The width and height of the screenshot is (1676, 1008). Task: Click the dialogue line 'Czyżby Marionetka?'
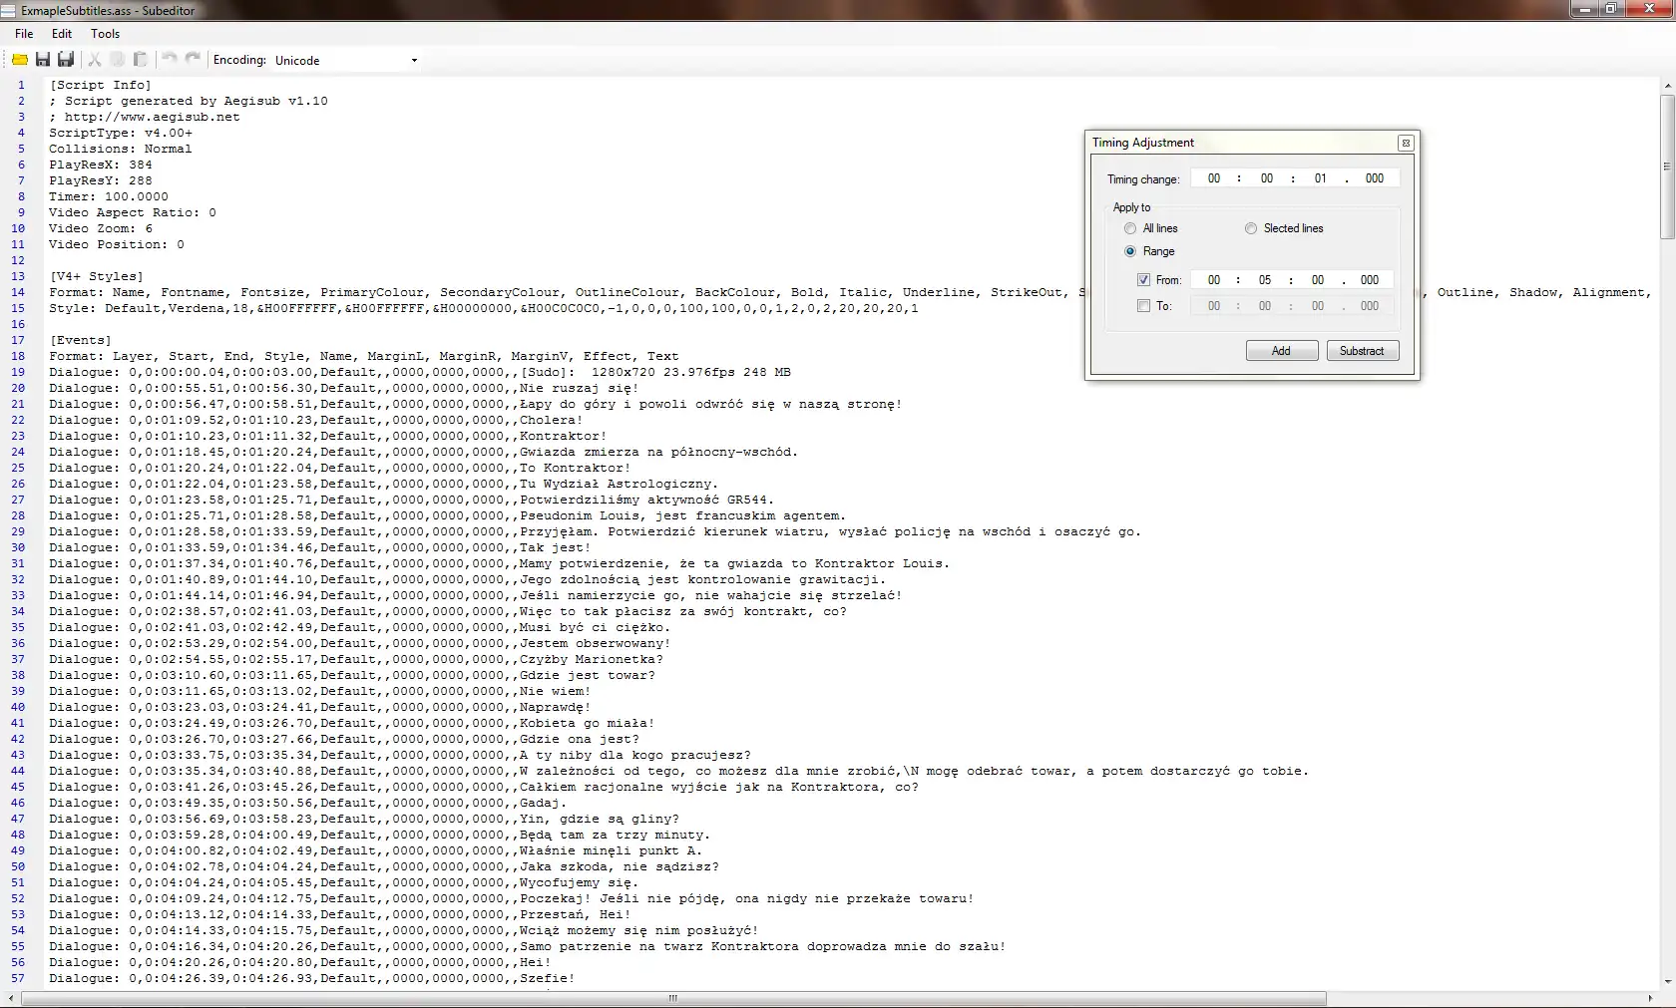point(356,660)
